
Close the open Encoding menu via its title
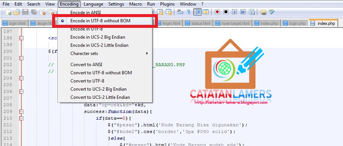point(69,4)
